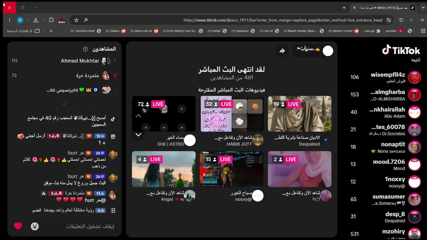The height and width of the screenshot is (240, 427).
Task: Open the streamer's profile avatar beside share
Action: 328,51
